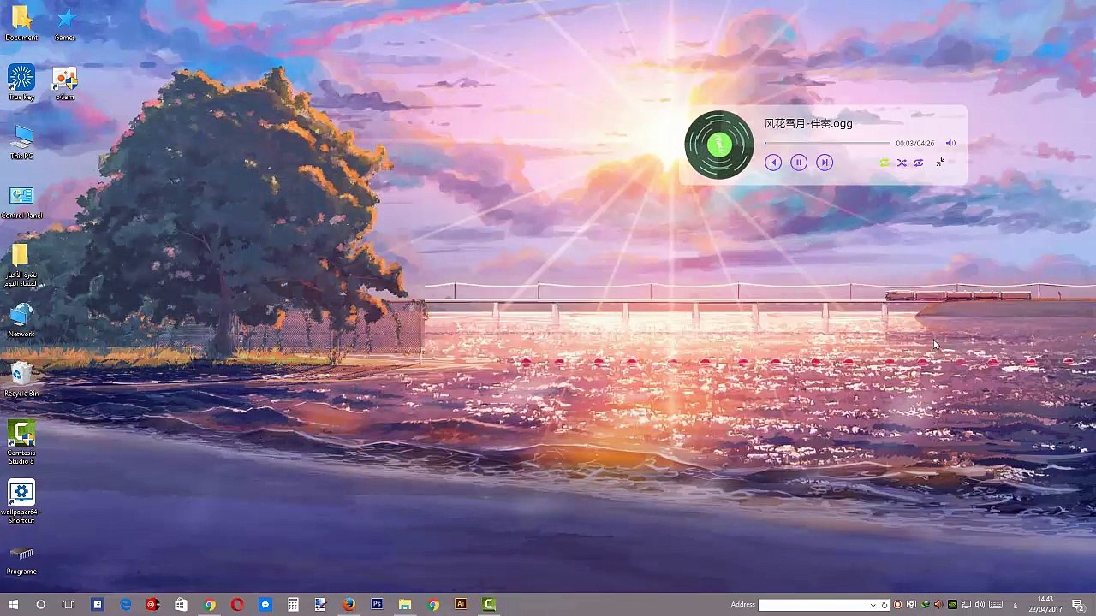The width and height of the screenshot is (1096, 616).
Task: Open the Document folder on desktop
Action: [x=21, y=23]
